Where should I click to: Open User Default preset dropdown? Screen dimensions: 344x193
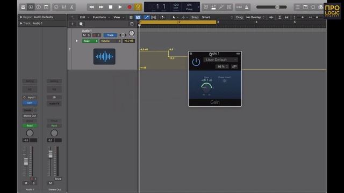[x=221, y=60]
